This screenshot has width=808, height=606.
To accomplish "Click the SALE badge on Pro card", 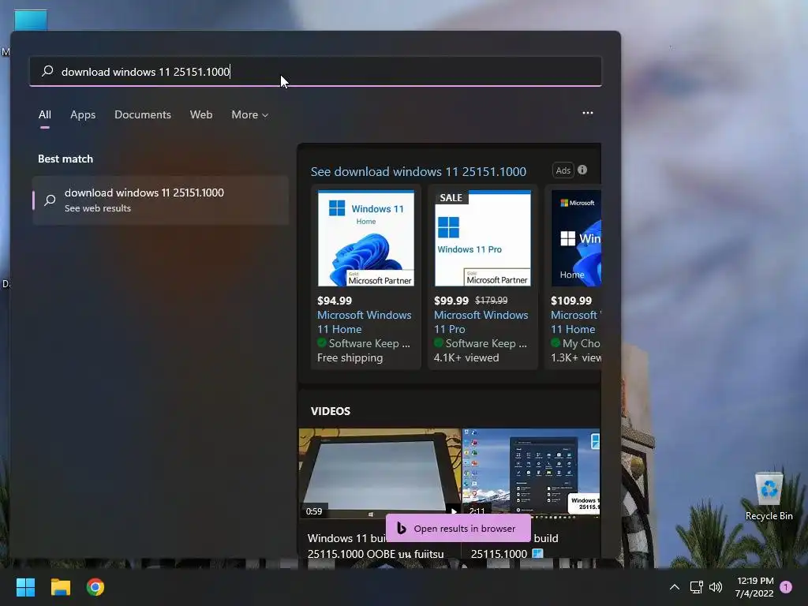I will pos(451,197).
